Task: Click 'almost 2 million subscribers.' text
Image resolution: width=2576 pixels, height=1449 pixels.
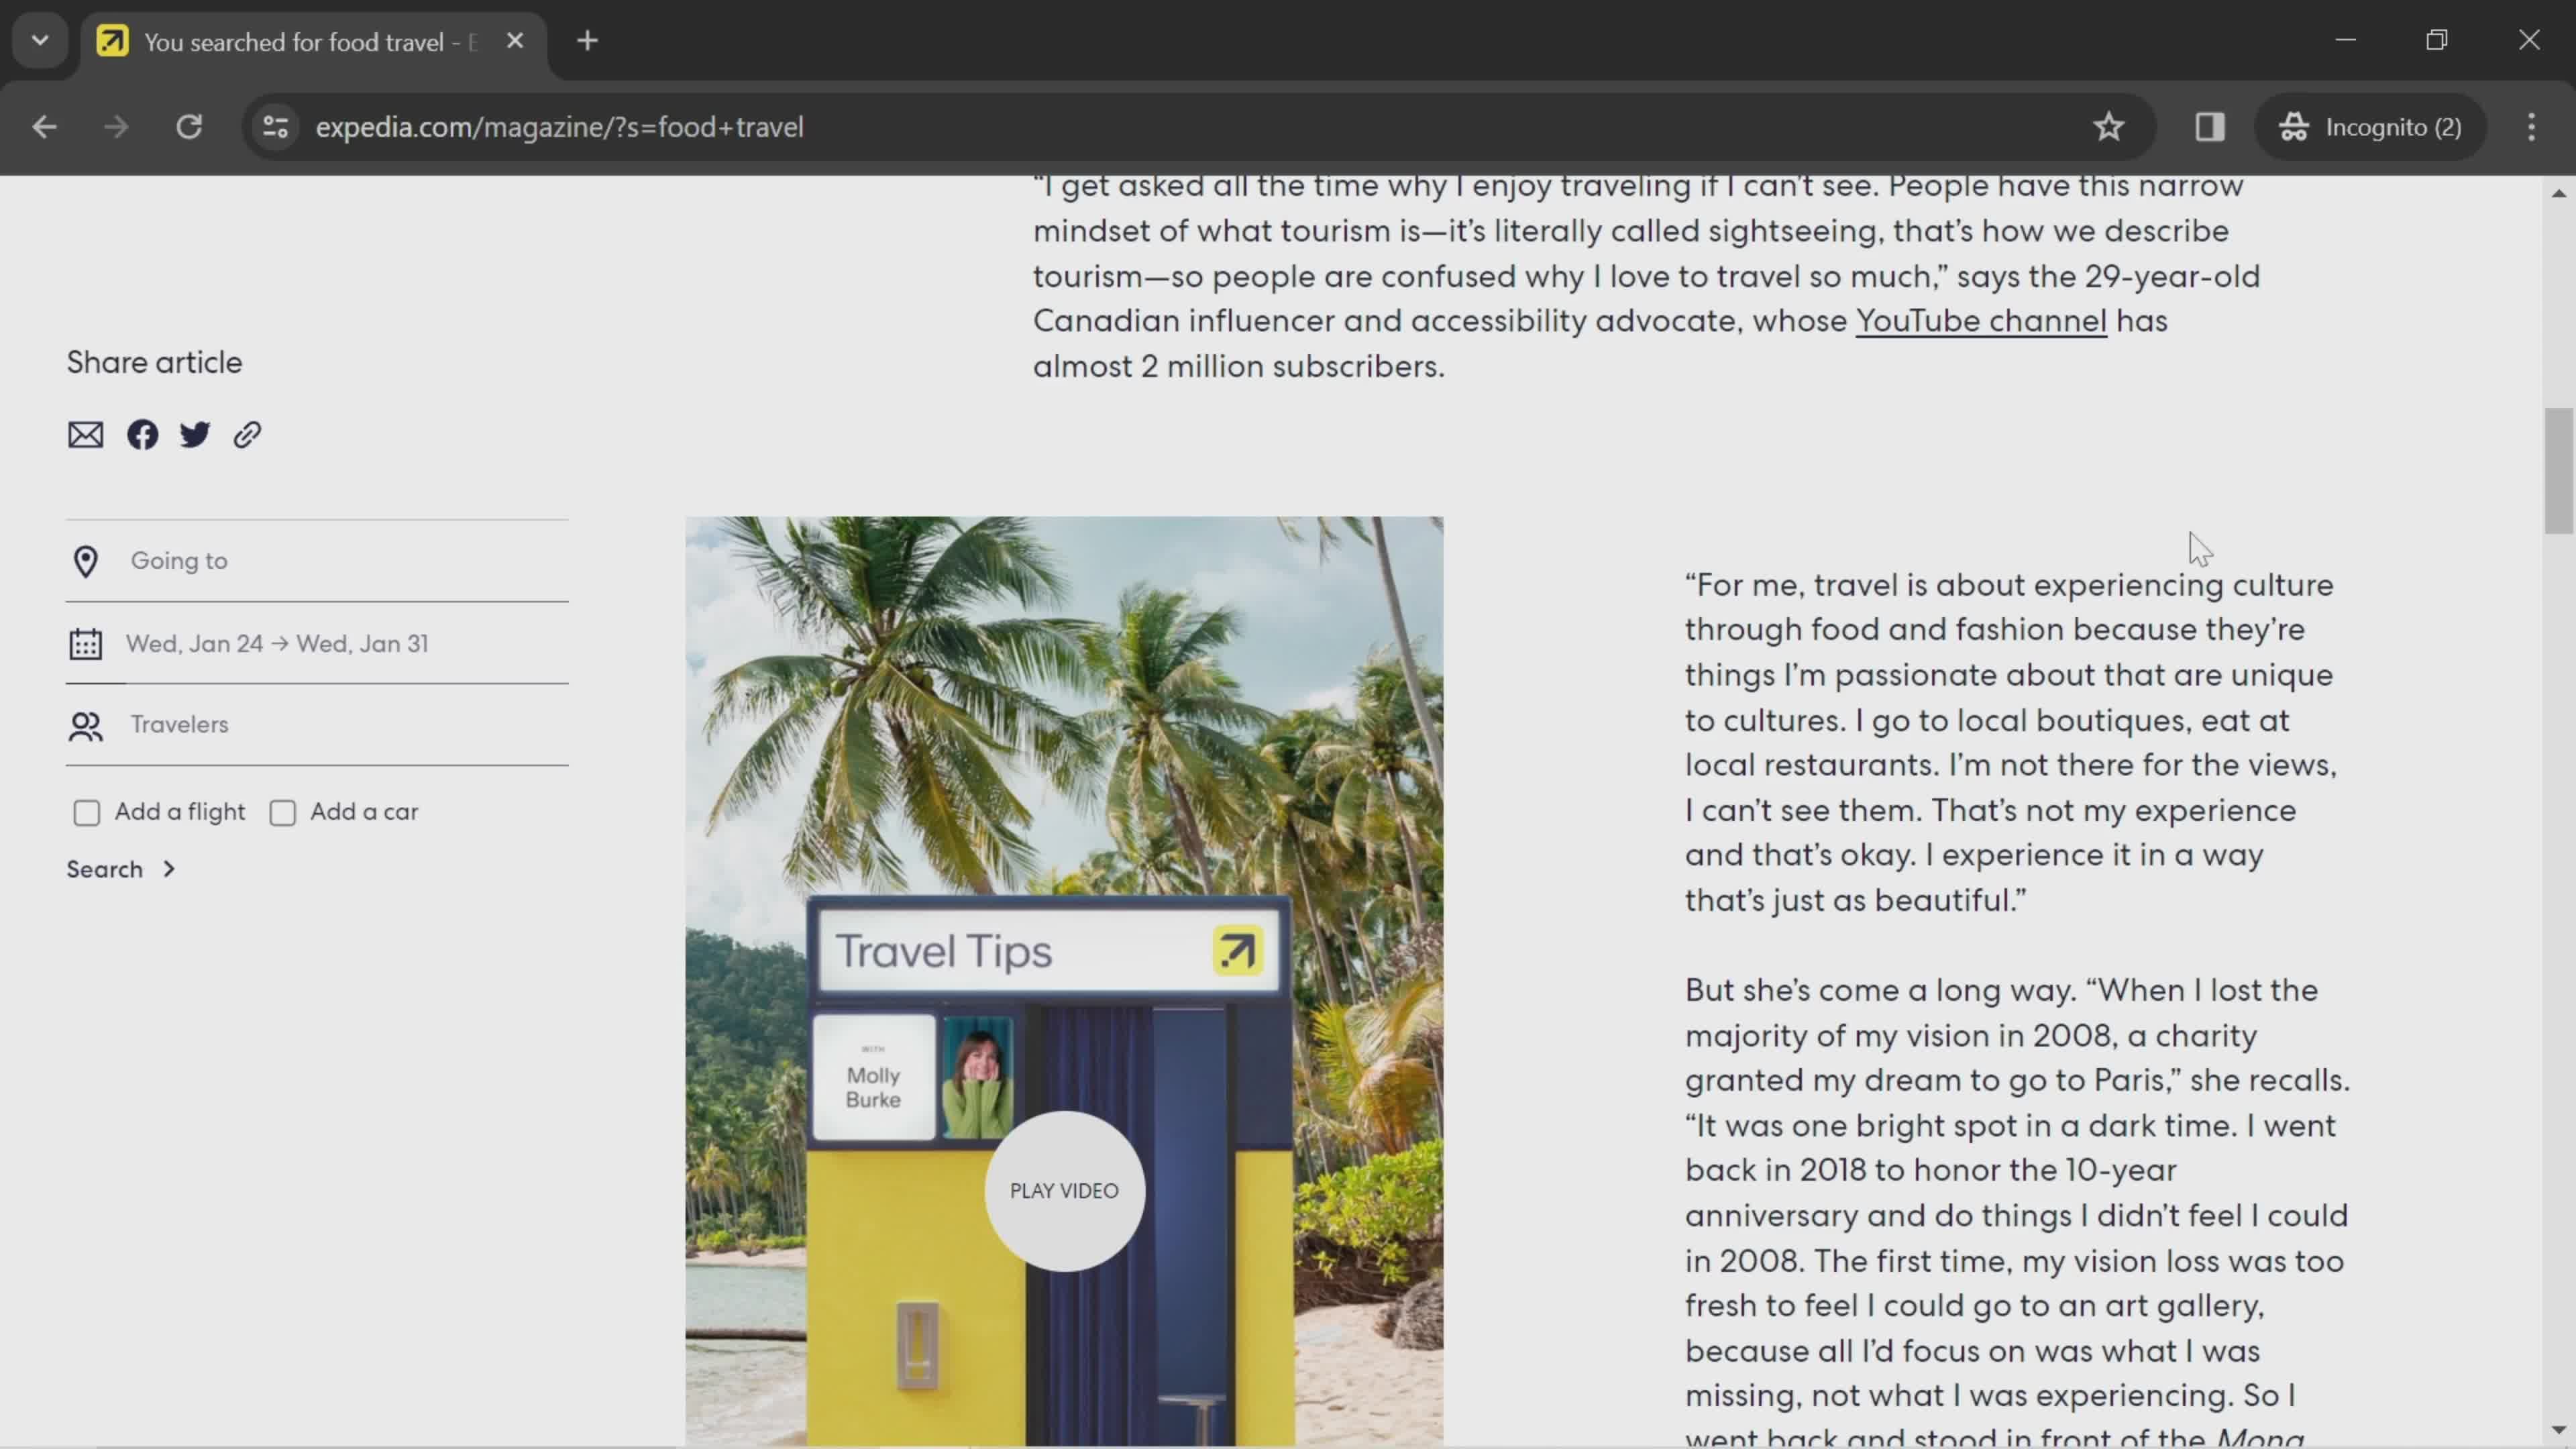Action: [1239, 366]
